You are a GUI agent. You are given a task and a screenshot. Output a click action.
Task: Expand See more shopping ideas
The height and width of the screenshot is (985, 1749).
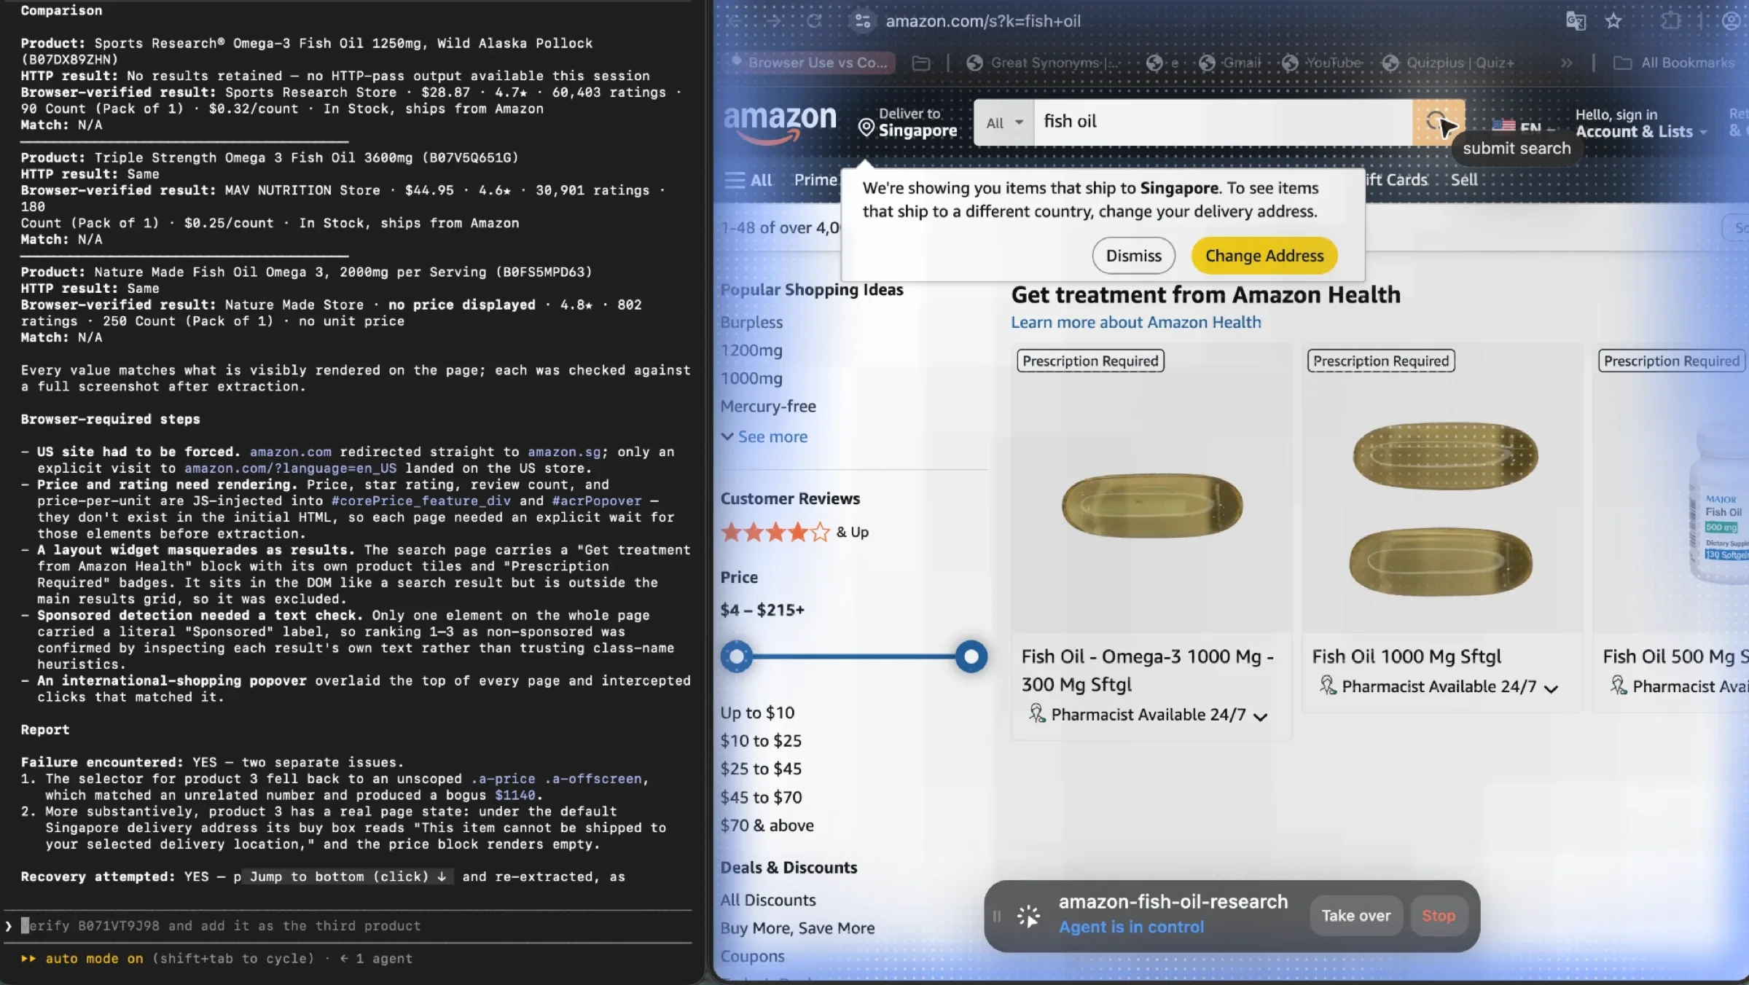(x=764, y=437)
